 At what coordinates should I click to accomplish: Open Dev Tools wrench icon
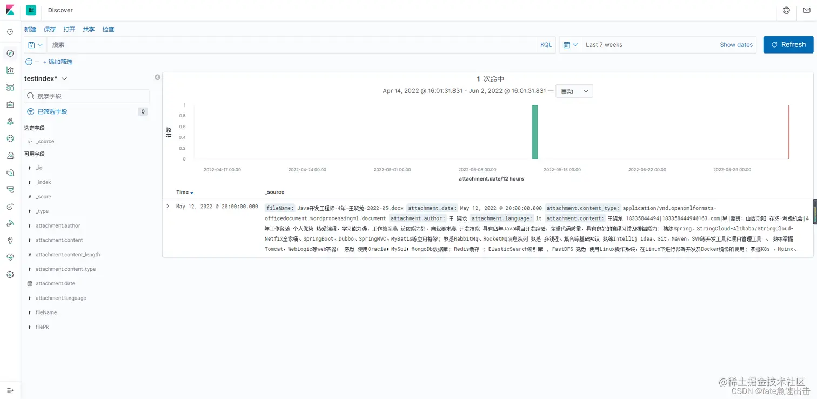point(10,241)
